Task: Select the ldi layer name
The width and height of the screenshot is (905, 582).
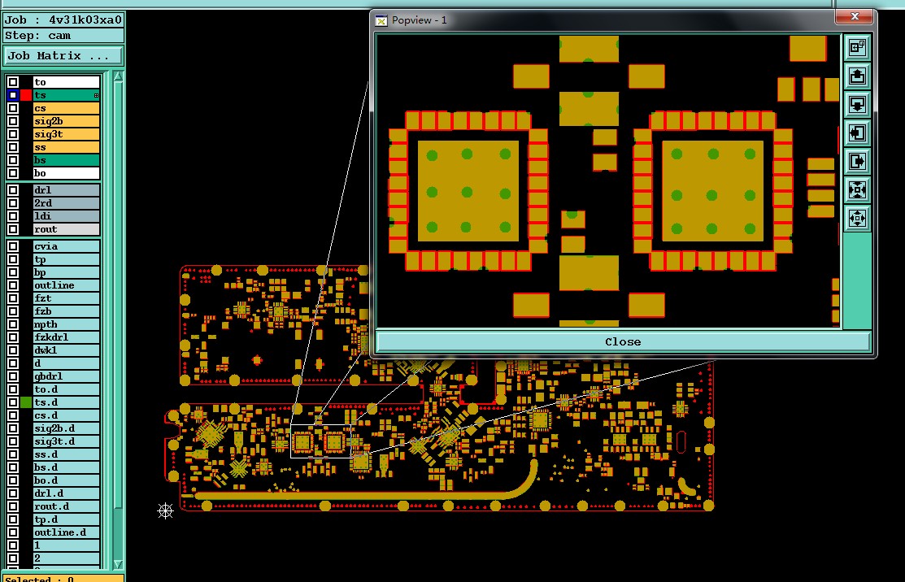Action: point(66,215)
